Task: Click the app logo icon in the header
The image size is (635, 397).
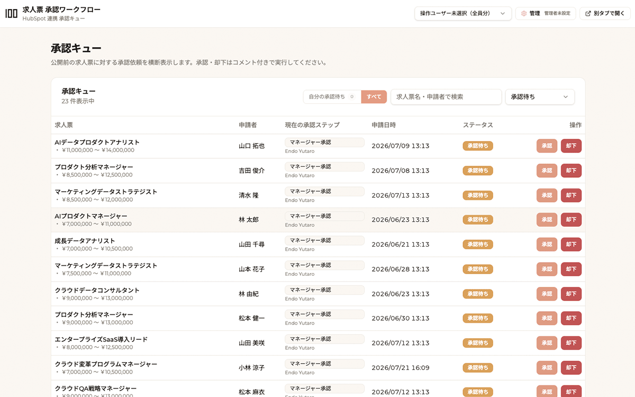Action: coord(11,14)
